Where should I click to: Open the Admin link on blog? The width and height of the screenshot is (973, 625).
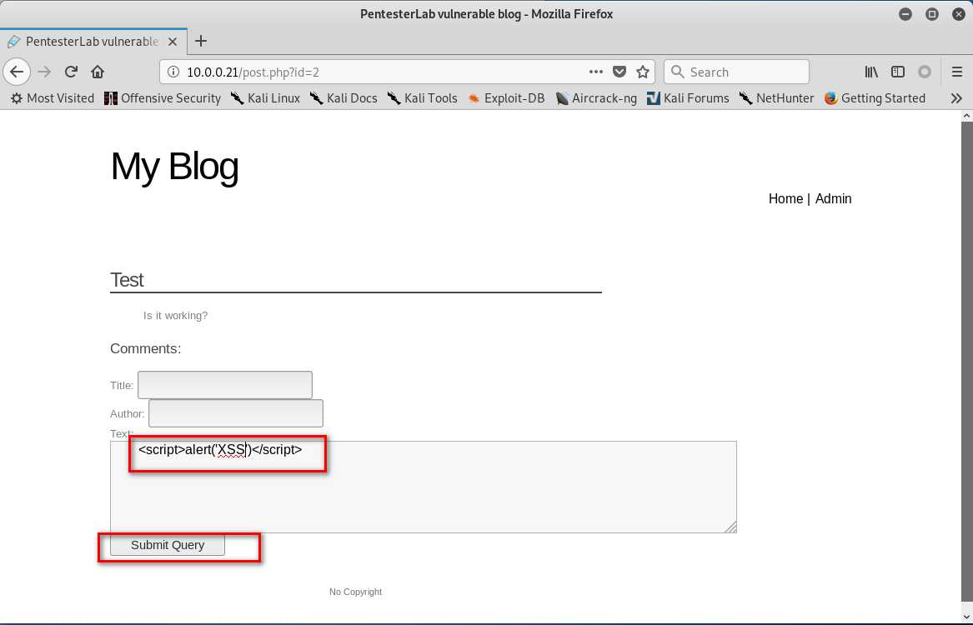834,198
